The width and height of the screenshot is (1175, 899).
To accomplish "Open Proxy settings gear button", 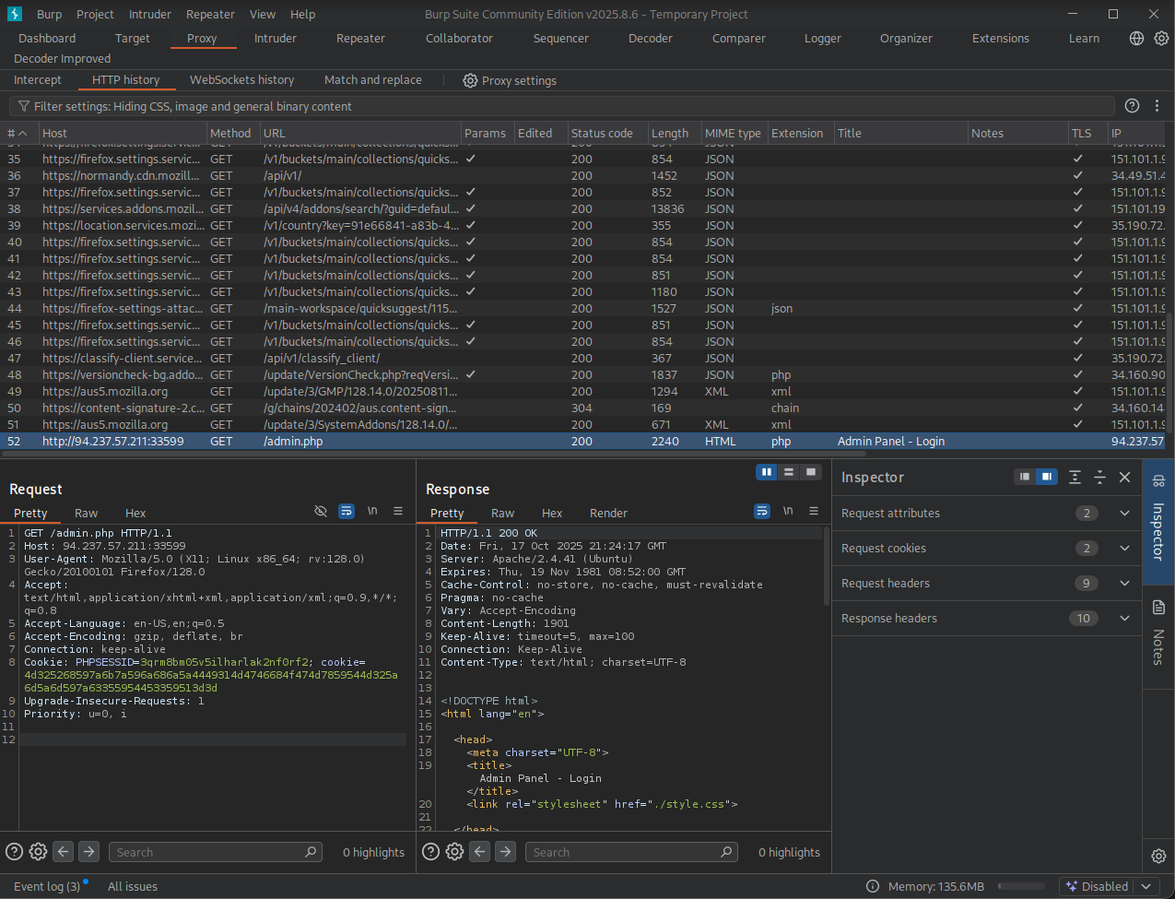I will point(510,80).
